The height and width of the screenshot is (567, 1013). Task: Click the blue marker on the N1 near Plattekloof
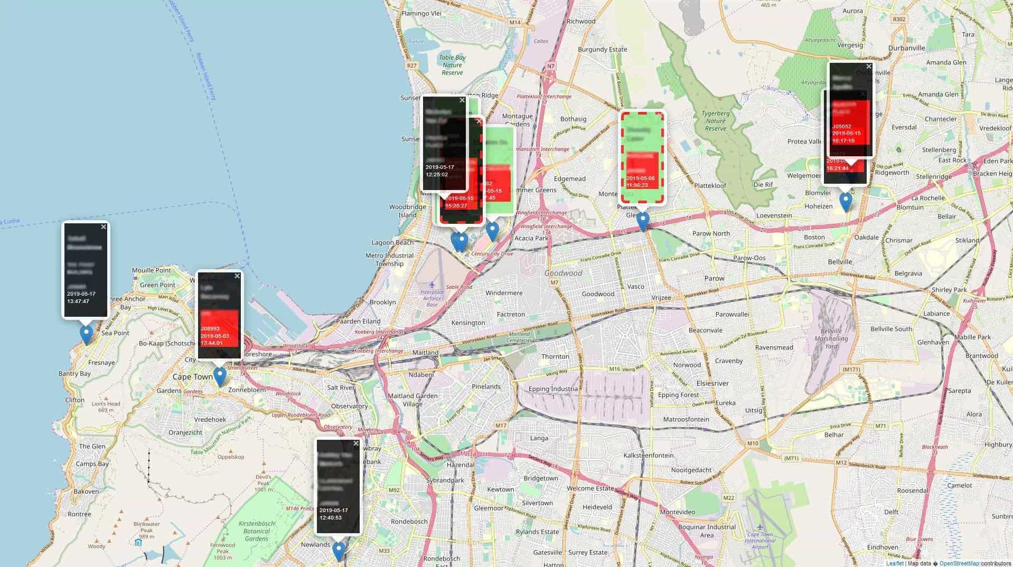click(643, 221)
